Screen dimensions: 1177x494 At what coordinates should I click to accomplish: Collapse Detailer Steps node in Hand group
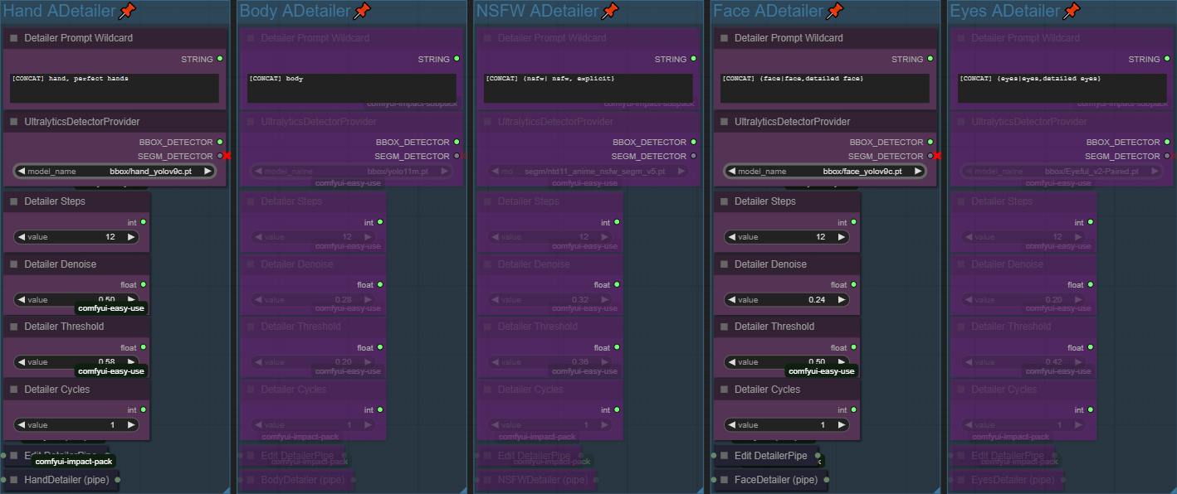click(14, 201)
